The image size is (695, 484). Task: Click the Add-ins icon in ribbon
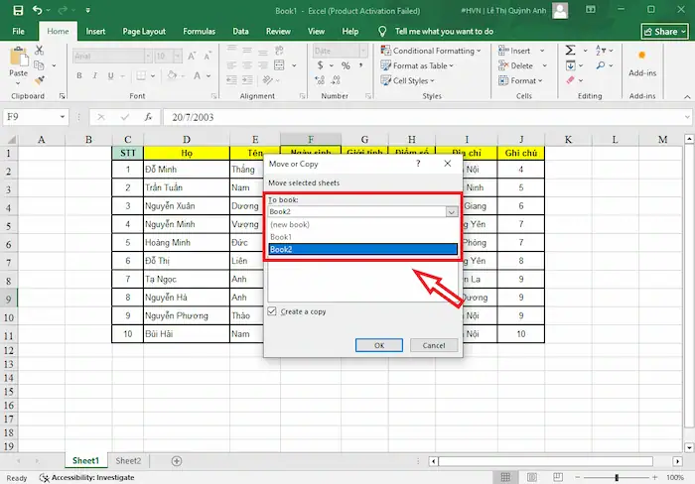[642, 60]
